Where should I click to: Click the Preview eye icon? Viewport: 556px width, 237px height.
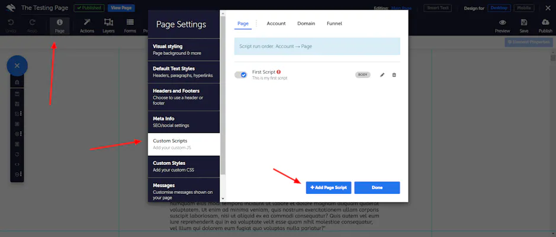coord(503,22)
